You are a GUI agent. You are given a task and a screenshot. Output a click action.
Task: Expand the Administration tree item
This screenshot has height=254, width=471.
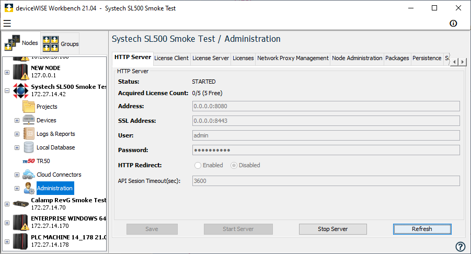[x=17, y=189]
